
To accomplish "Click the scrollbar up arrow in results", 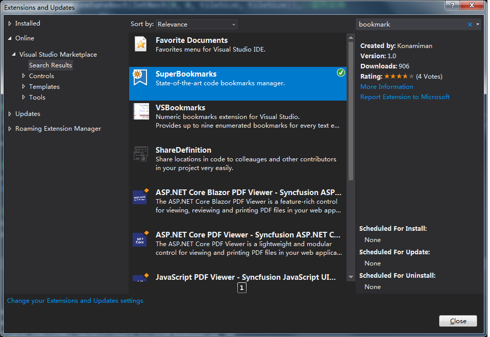I will pos(351,37).
